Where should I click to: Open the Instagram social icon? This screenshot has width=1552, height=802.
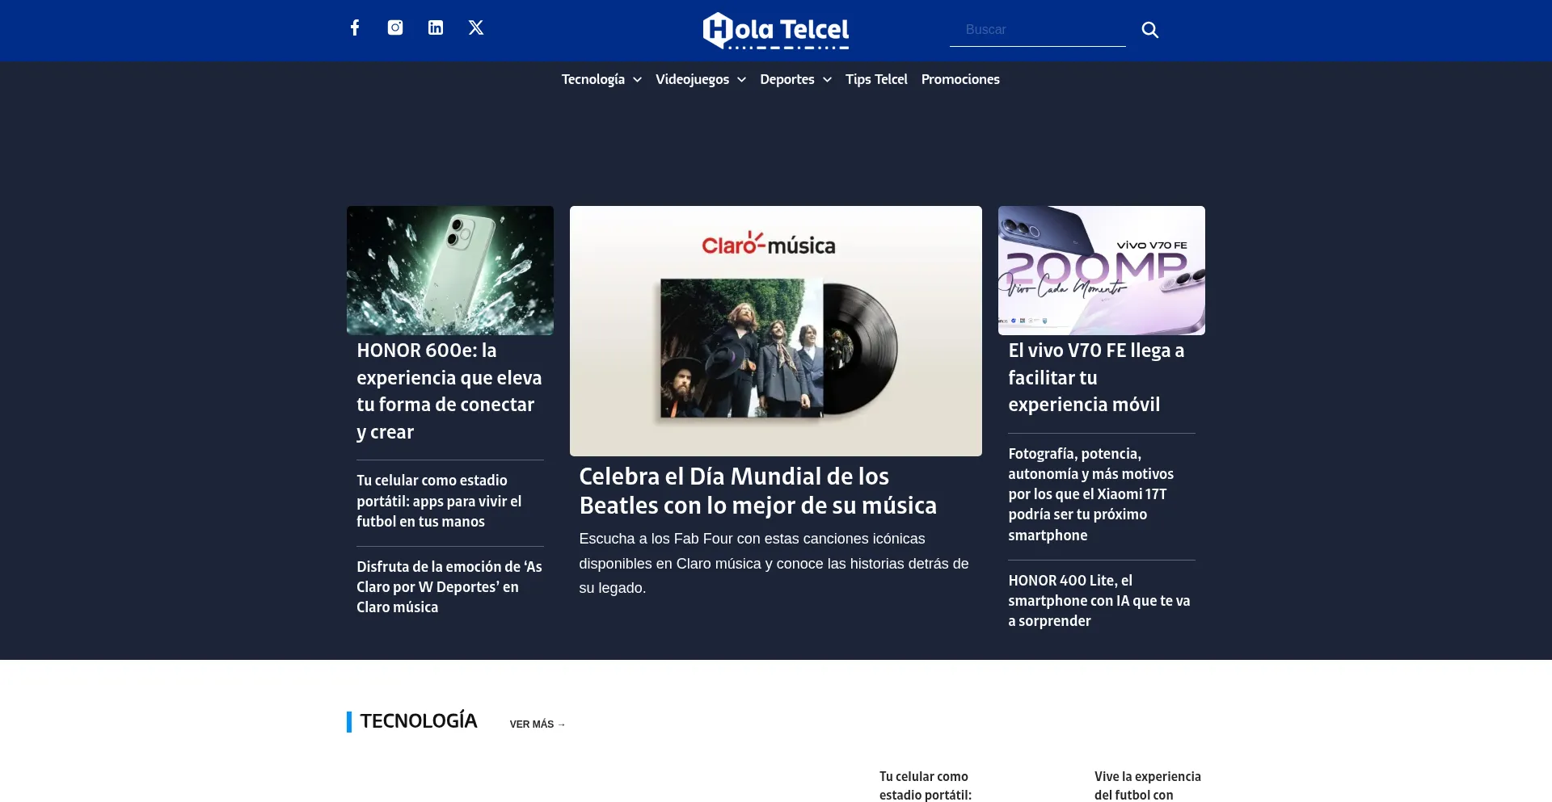click(395, 27)
